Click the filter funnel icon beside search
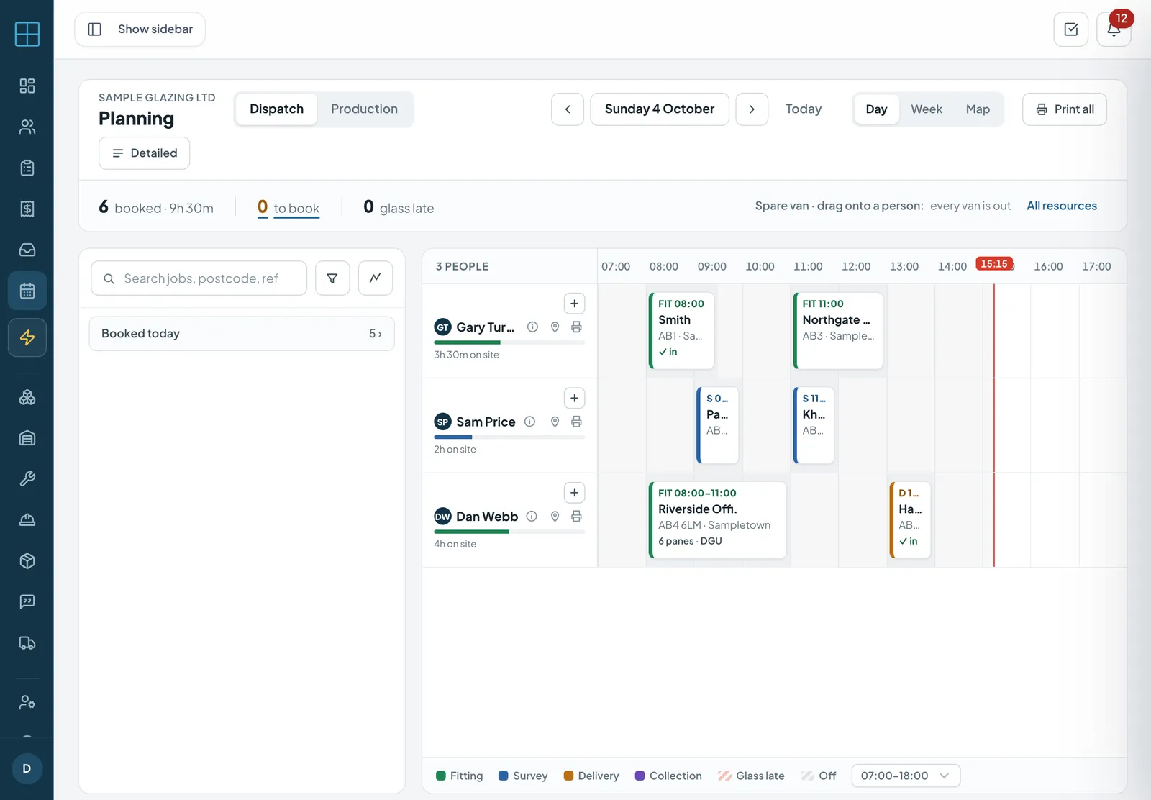This screenshot has height=800, width=1151. click(332, 278)
